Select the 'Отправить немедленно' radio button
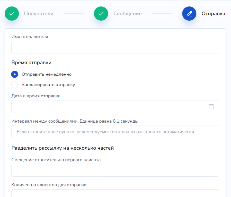 point(15,74)
